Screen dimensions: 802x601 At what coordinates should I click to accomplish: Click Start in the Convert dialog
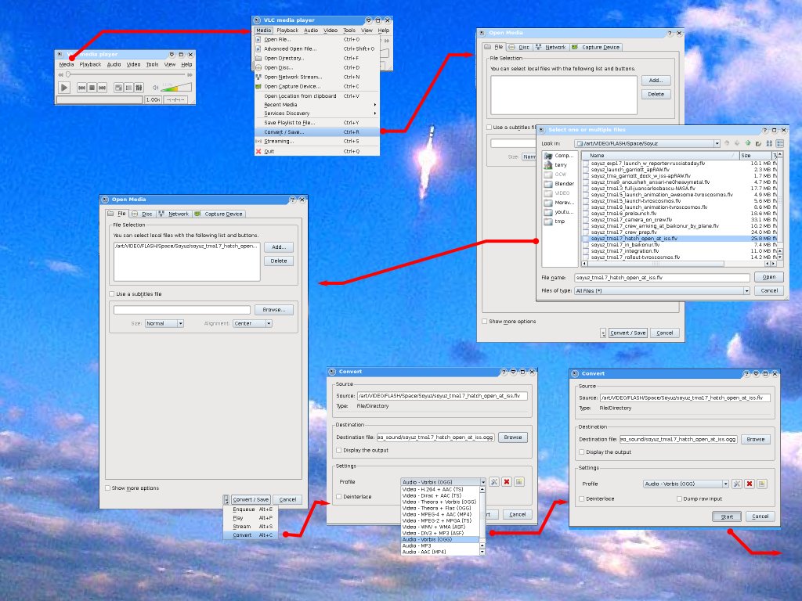(727, 516)
